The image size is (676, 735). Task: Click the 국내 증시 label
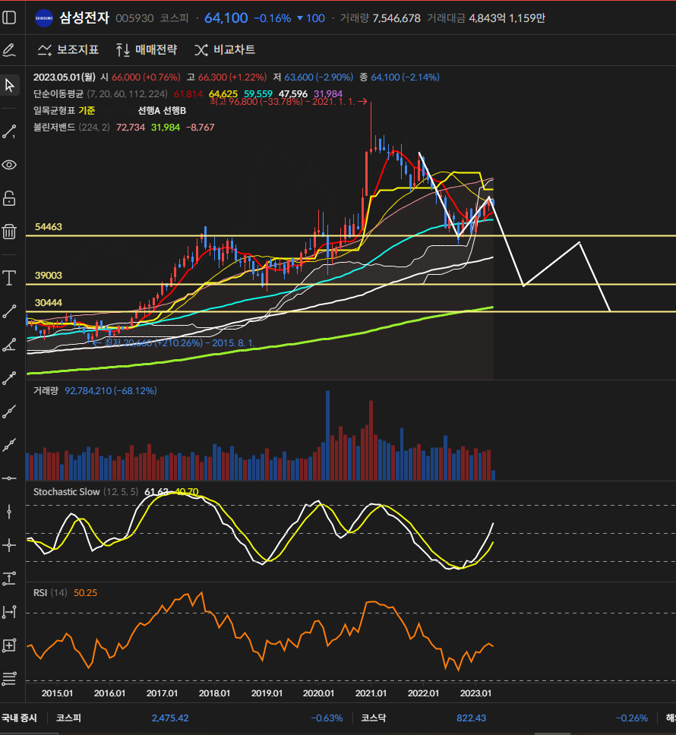[19, 718]
